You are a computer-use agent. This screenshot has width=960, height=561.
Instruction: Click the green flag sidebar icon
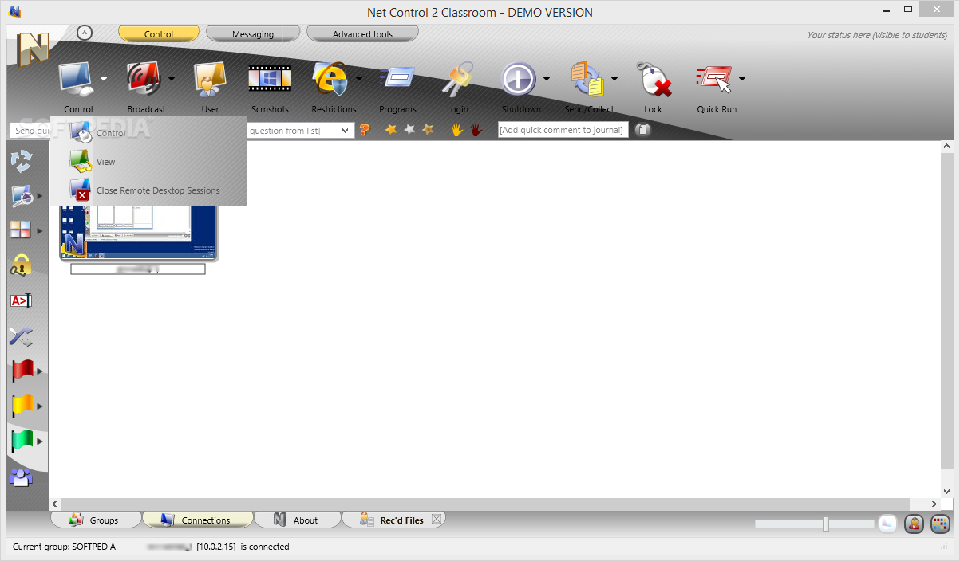tap(22, 441)
